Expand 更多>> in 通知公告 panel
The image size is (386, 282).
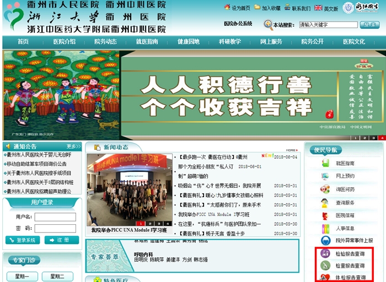tap(73, 147)
